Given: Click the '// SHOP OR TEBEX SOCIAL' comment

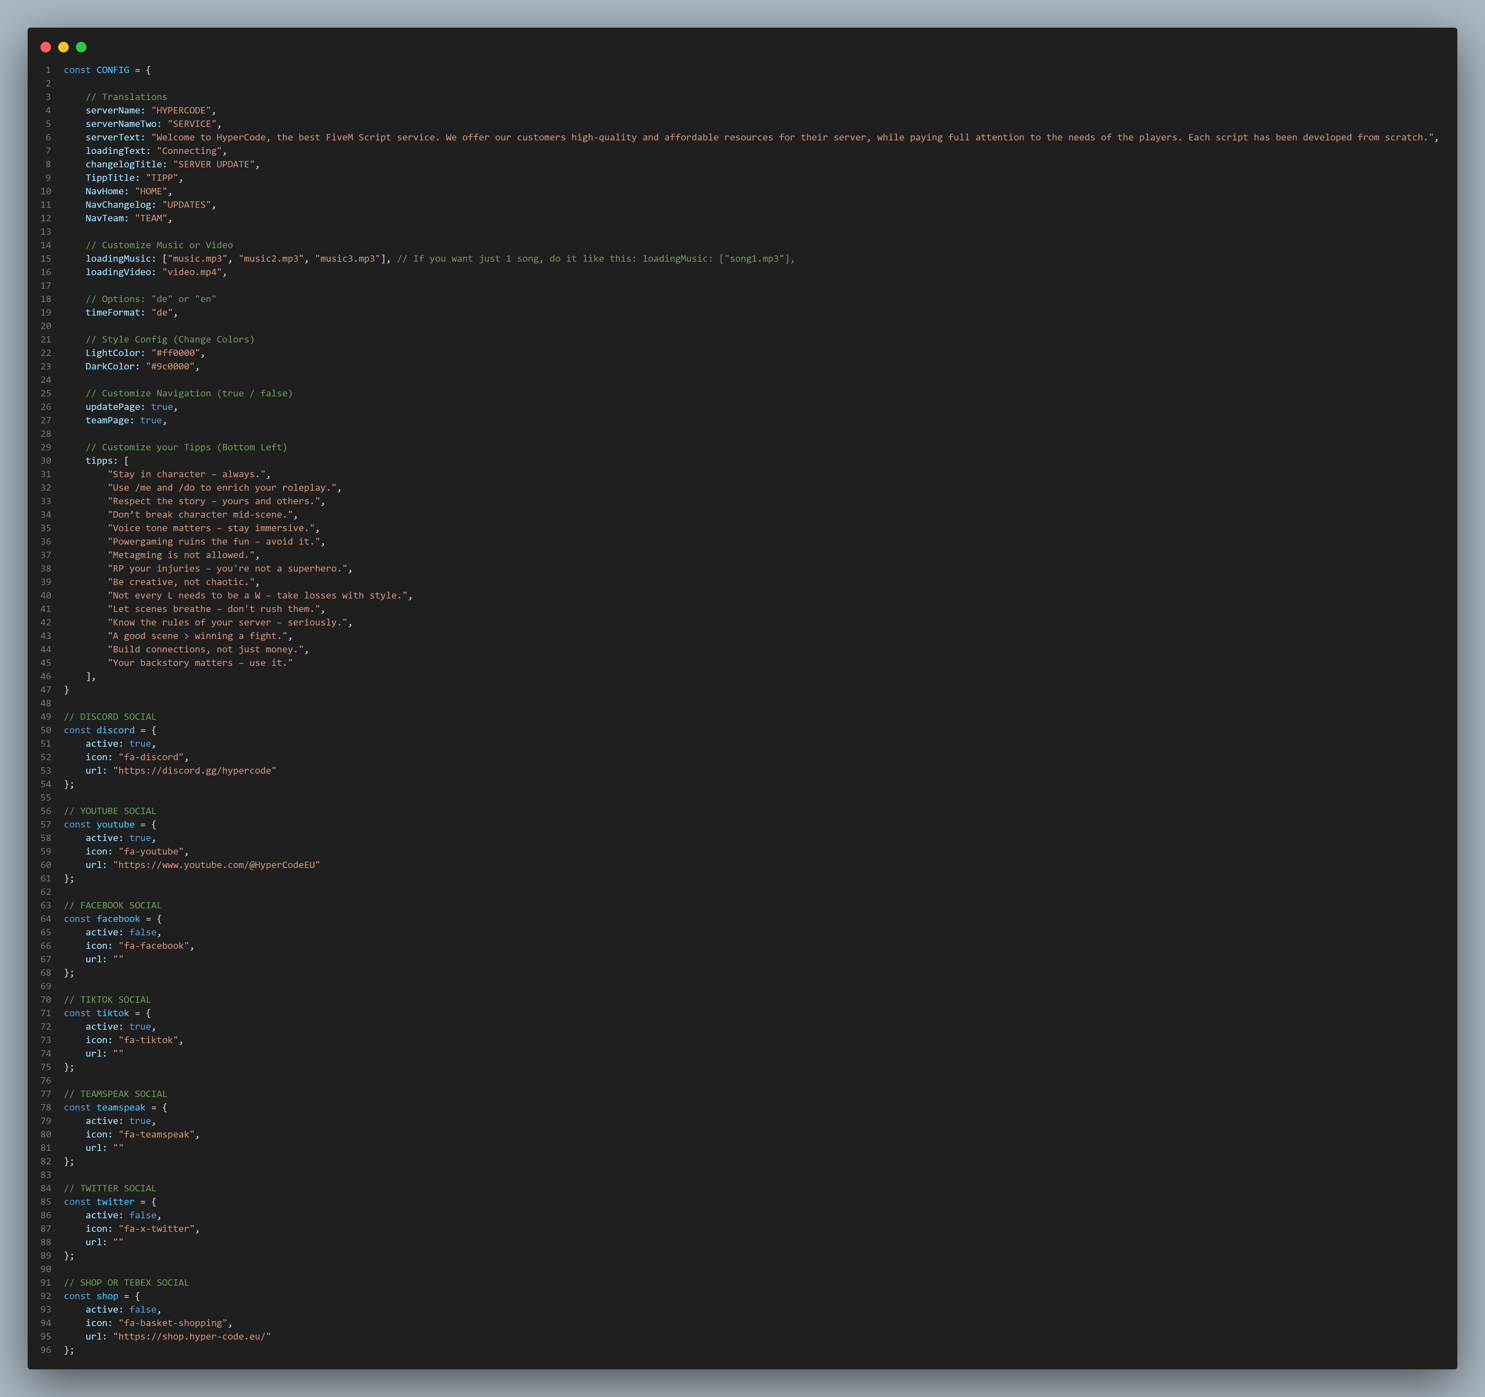Looking at the screenshot, I should point(126,1283).
